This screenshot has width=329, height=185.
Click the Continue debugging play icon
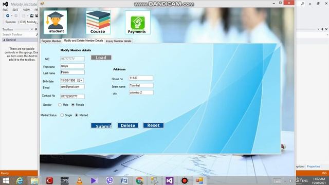[8, 16]
